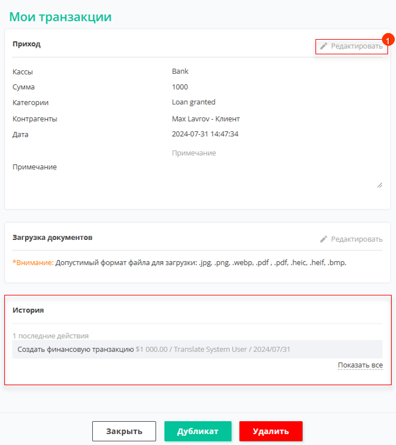Click the 2024-07-31 14:47:34 date value
The height and width of the screenshot is (445, 396).
tap(205, 134)
